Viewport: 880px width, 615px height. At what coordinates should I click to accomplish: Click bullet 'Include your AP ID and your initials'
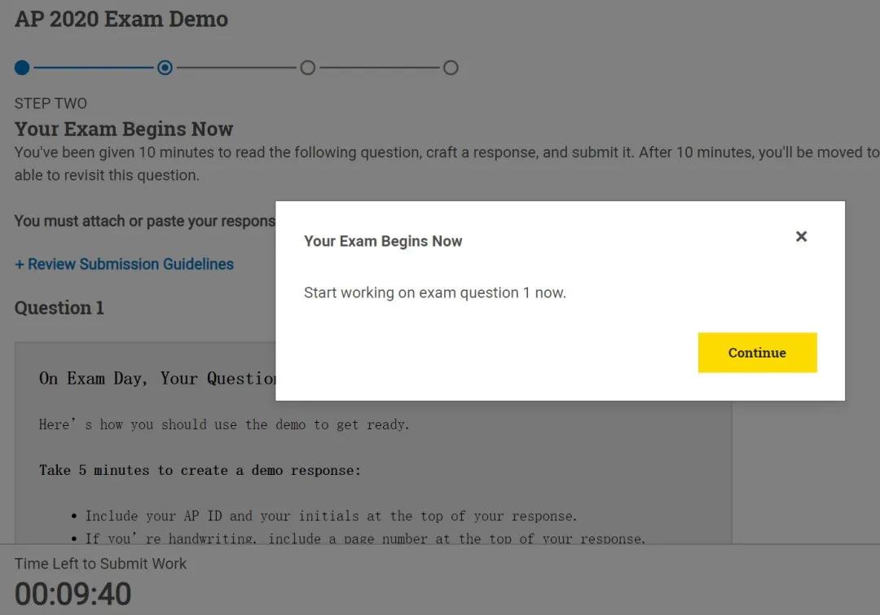point(331,516)
